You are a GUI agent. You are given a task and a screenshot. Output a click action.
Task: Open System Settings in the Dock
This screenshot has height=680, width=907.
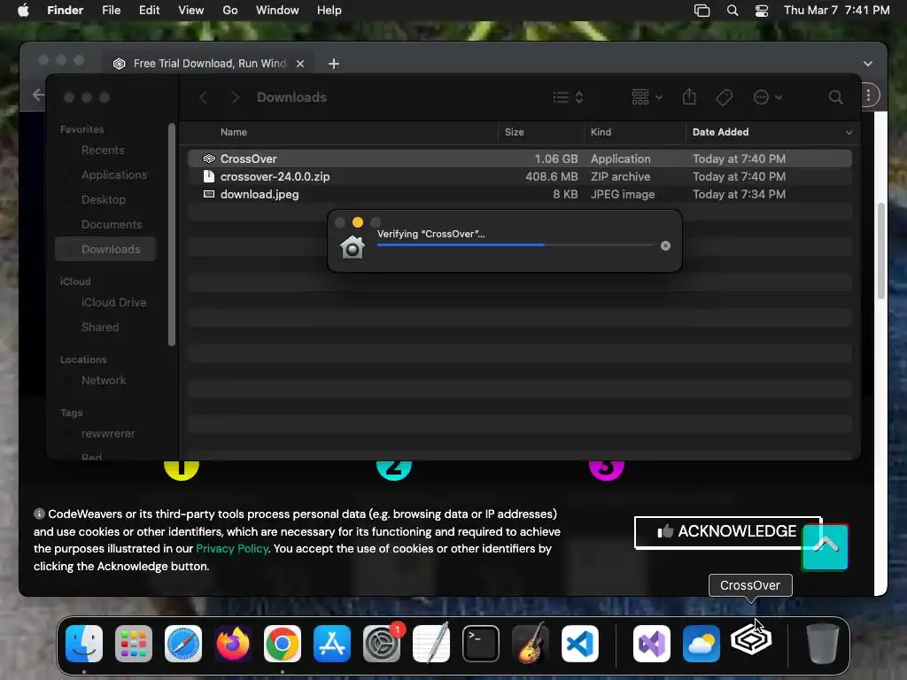click(382, 644)
